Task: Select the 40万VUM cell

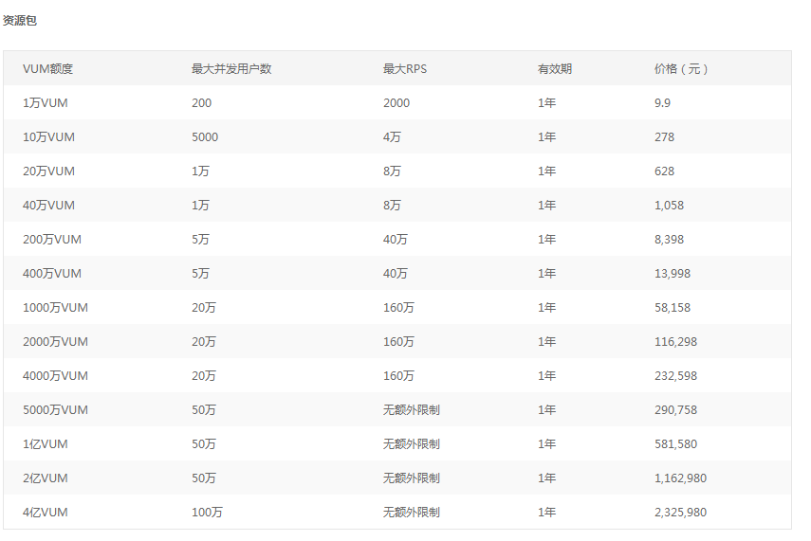Action: click(x=48, y=206)
